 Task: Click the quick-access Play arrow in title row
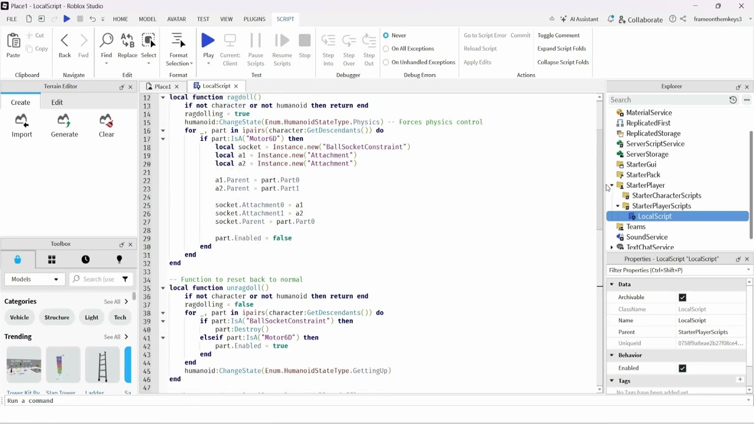pos(67,19)
